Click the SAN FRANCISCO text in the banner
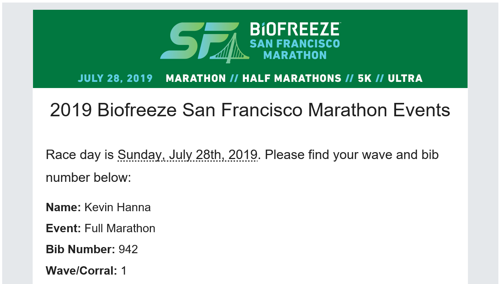Image resolution: width=502 pixels, height=284 pixels. [295, 44]
